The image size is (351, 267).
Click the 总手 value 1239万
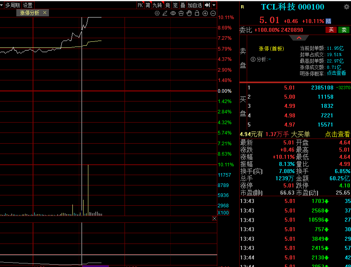coord(285,178)
